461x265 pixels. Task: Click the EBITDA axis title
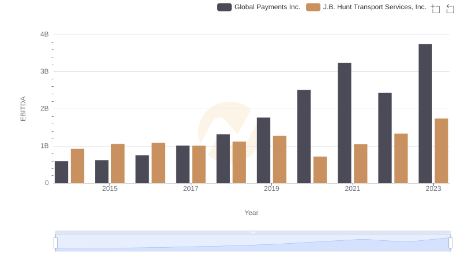point(23,109)
